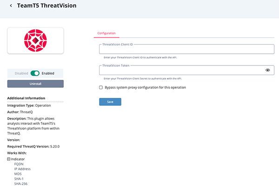This screenshot has width=279, height=187.
Task: Select SHA-256 indicator entry
Action: 21,185
